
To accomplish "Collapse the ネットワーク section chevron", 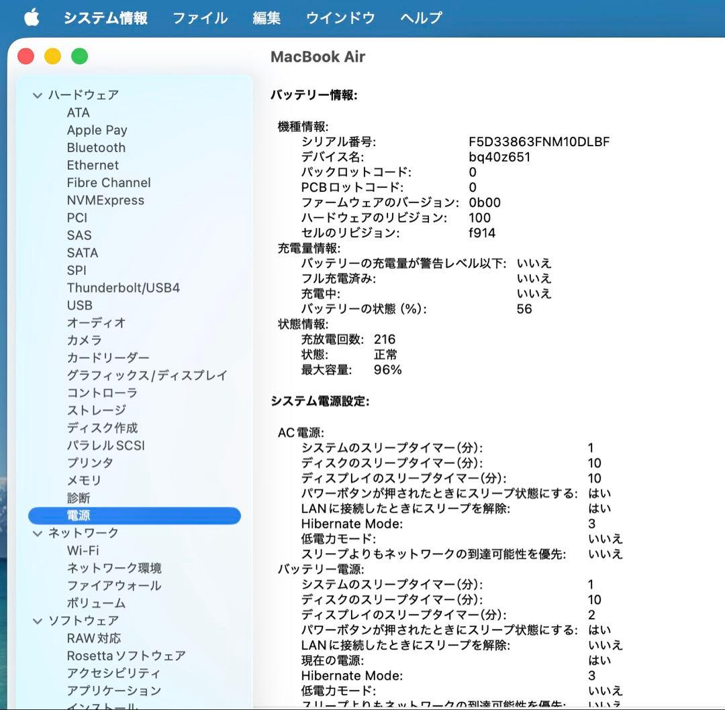I will (x=38, y=534).
